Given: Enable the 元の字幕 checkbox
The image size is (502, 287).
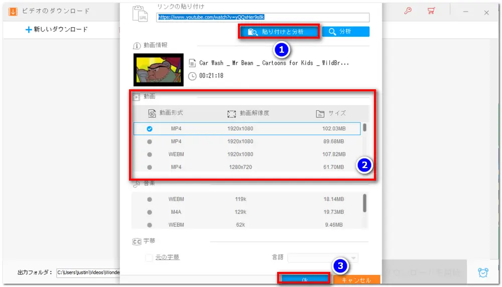Looking at the screenshot, I should click(149, 257).
